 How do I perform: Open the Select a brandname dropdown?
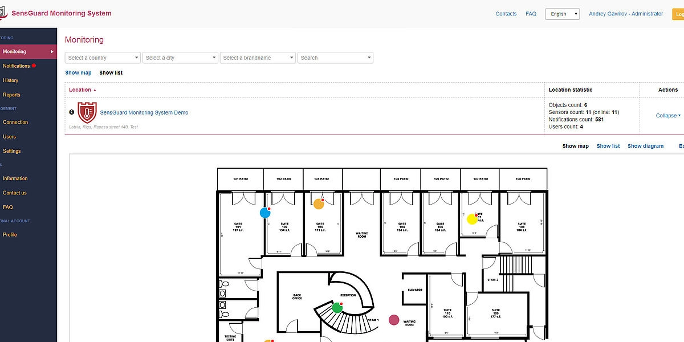[258, 58]
